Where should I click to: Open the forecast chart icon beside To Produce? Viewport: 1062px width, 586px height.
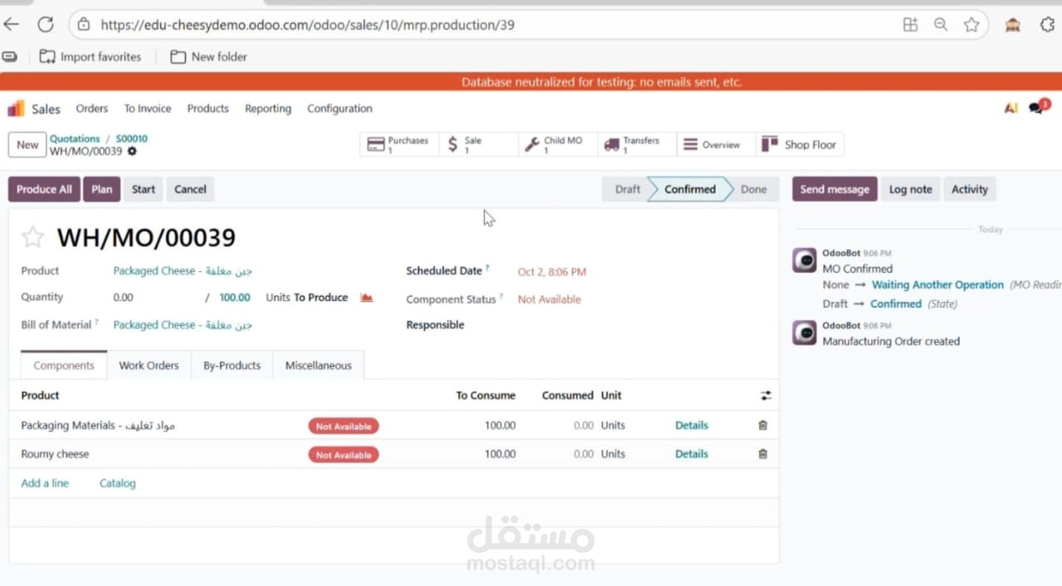tap(367, 297)
